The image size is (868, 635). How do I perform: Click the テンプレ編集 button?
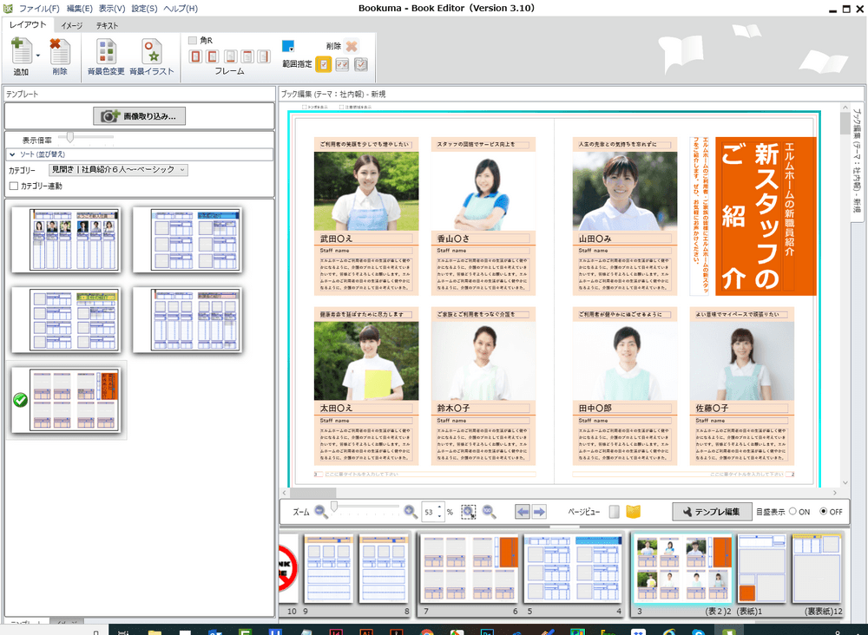click(711, 512)
